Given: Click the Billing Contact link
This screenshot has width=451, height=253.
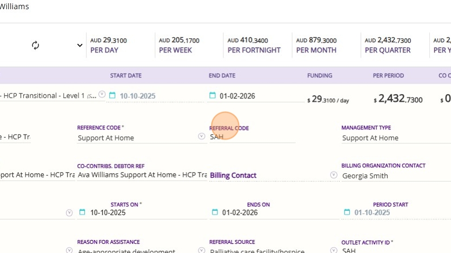Looking at the screenshot, I should coord(233,175).
